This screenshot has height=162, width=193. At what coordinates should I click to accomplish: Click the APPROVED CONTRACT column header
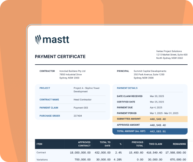84,144
